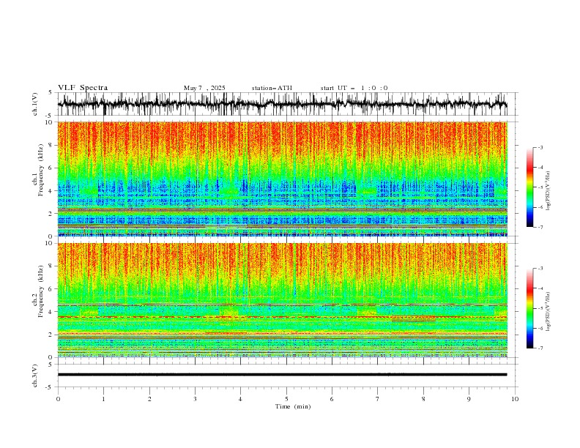The image size is (580, 448).
Task: Click the ch.1 "Frequency (kHz)" axis label
Action: coord(40,171)
